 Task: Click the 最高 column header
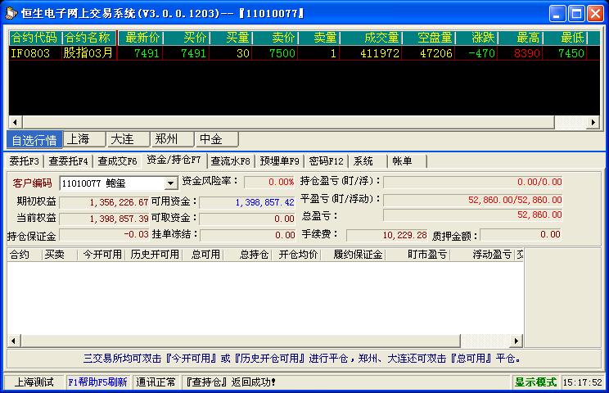click(x=521, y=38)
